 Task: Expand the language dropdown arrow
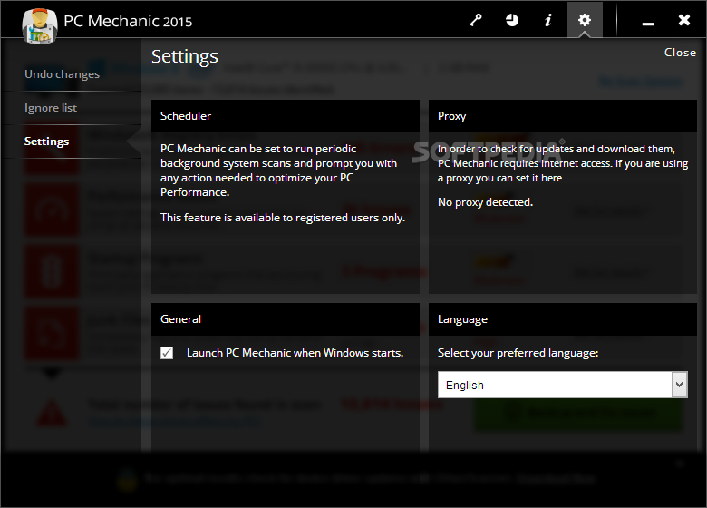(680, 385)
